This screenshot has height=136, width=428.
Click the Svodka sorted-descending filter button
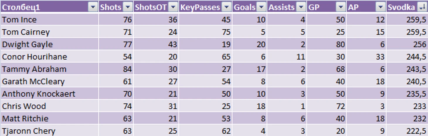(x=422, y=7)
